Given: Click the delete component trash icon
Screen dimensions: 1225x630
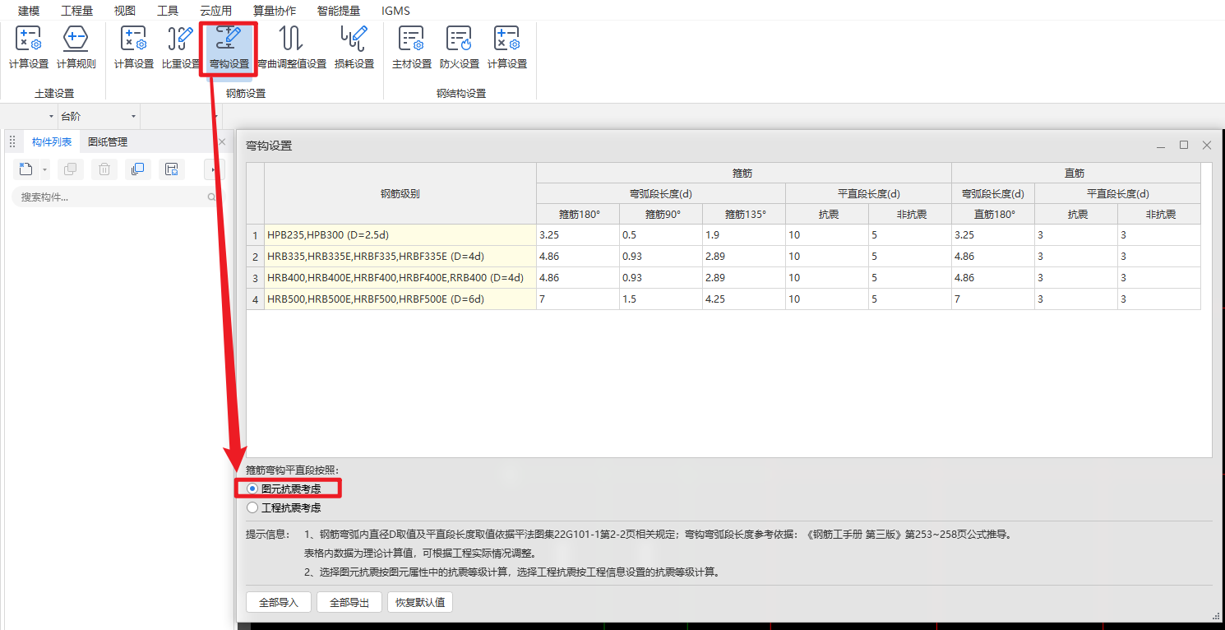Looking at the screenshot, I should coord(105,169).
